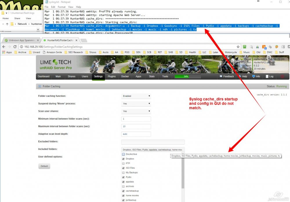Expand the Explorer quick access chevron
Viewport: 290px width, 202px height.
pyautogui.click(x=38, y=30)
